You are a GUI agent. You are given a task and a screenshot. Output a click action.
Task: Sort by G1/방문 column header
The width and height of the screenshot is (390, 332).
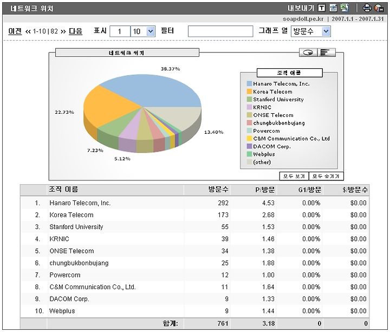point(310,190)
